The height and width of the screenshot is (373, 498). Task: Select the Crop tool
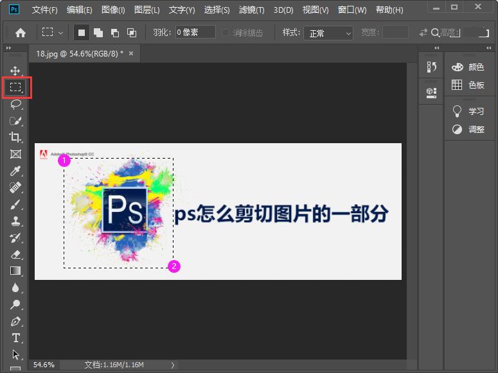point(15,137)
